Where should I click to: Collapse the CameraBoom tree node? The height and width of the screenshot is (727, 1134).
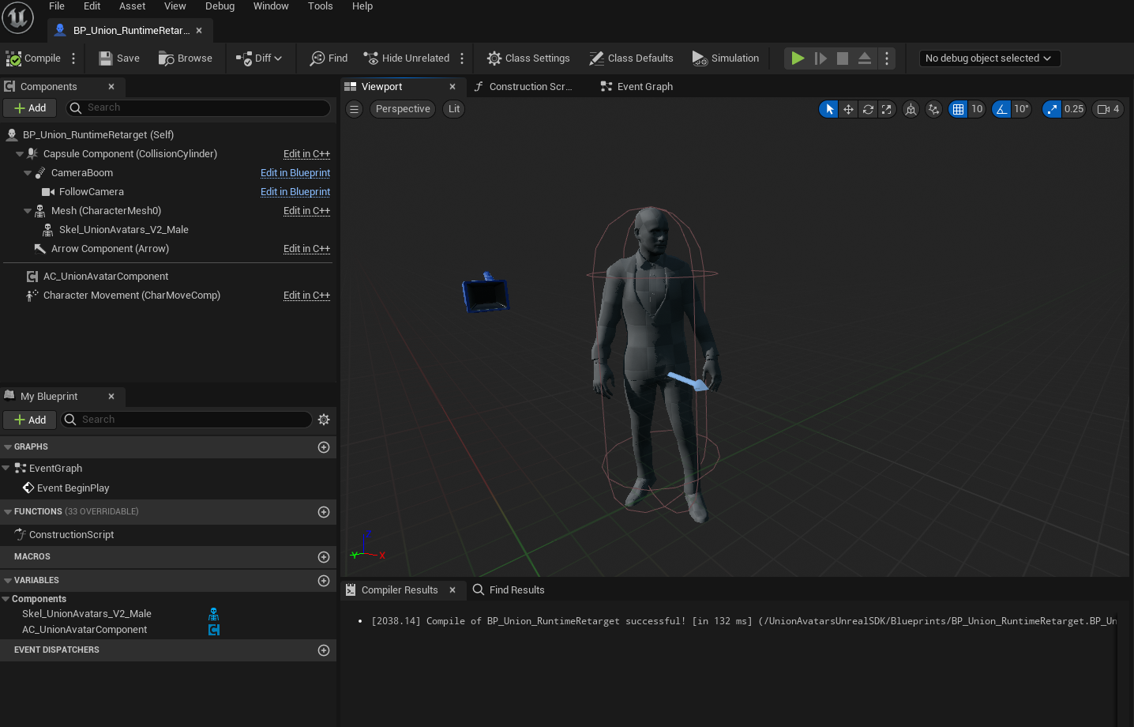tap(28, 173)
